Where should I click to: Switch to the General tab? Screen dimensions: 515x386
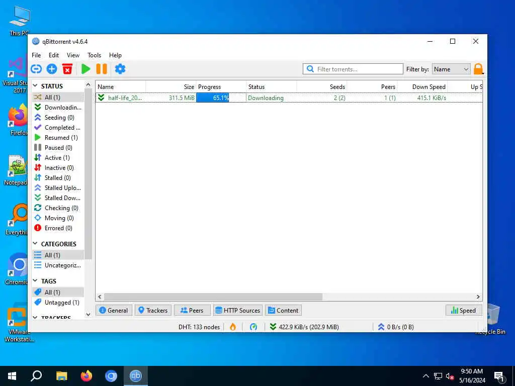114,310
